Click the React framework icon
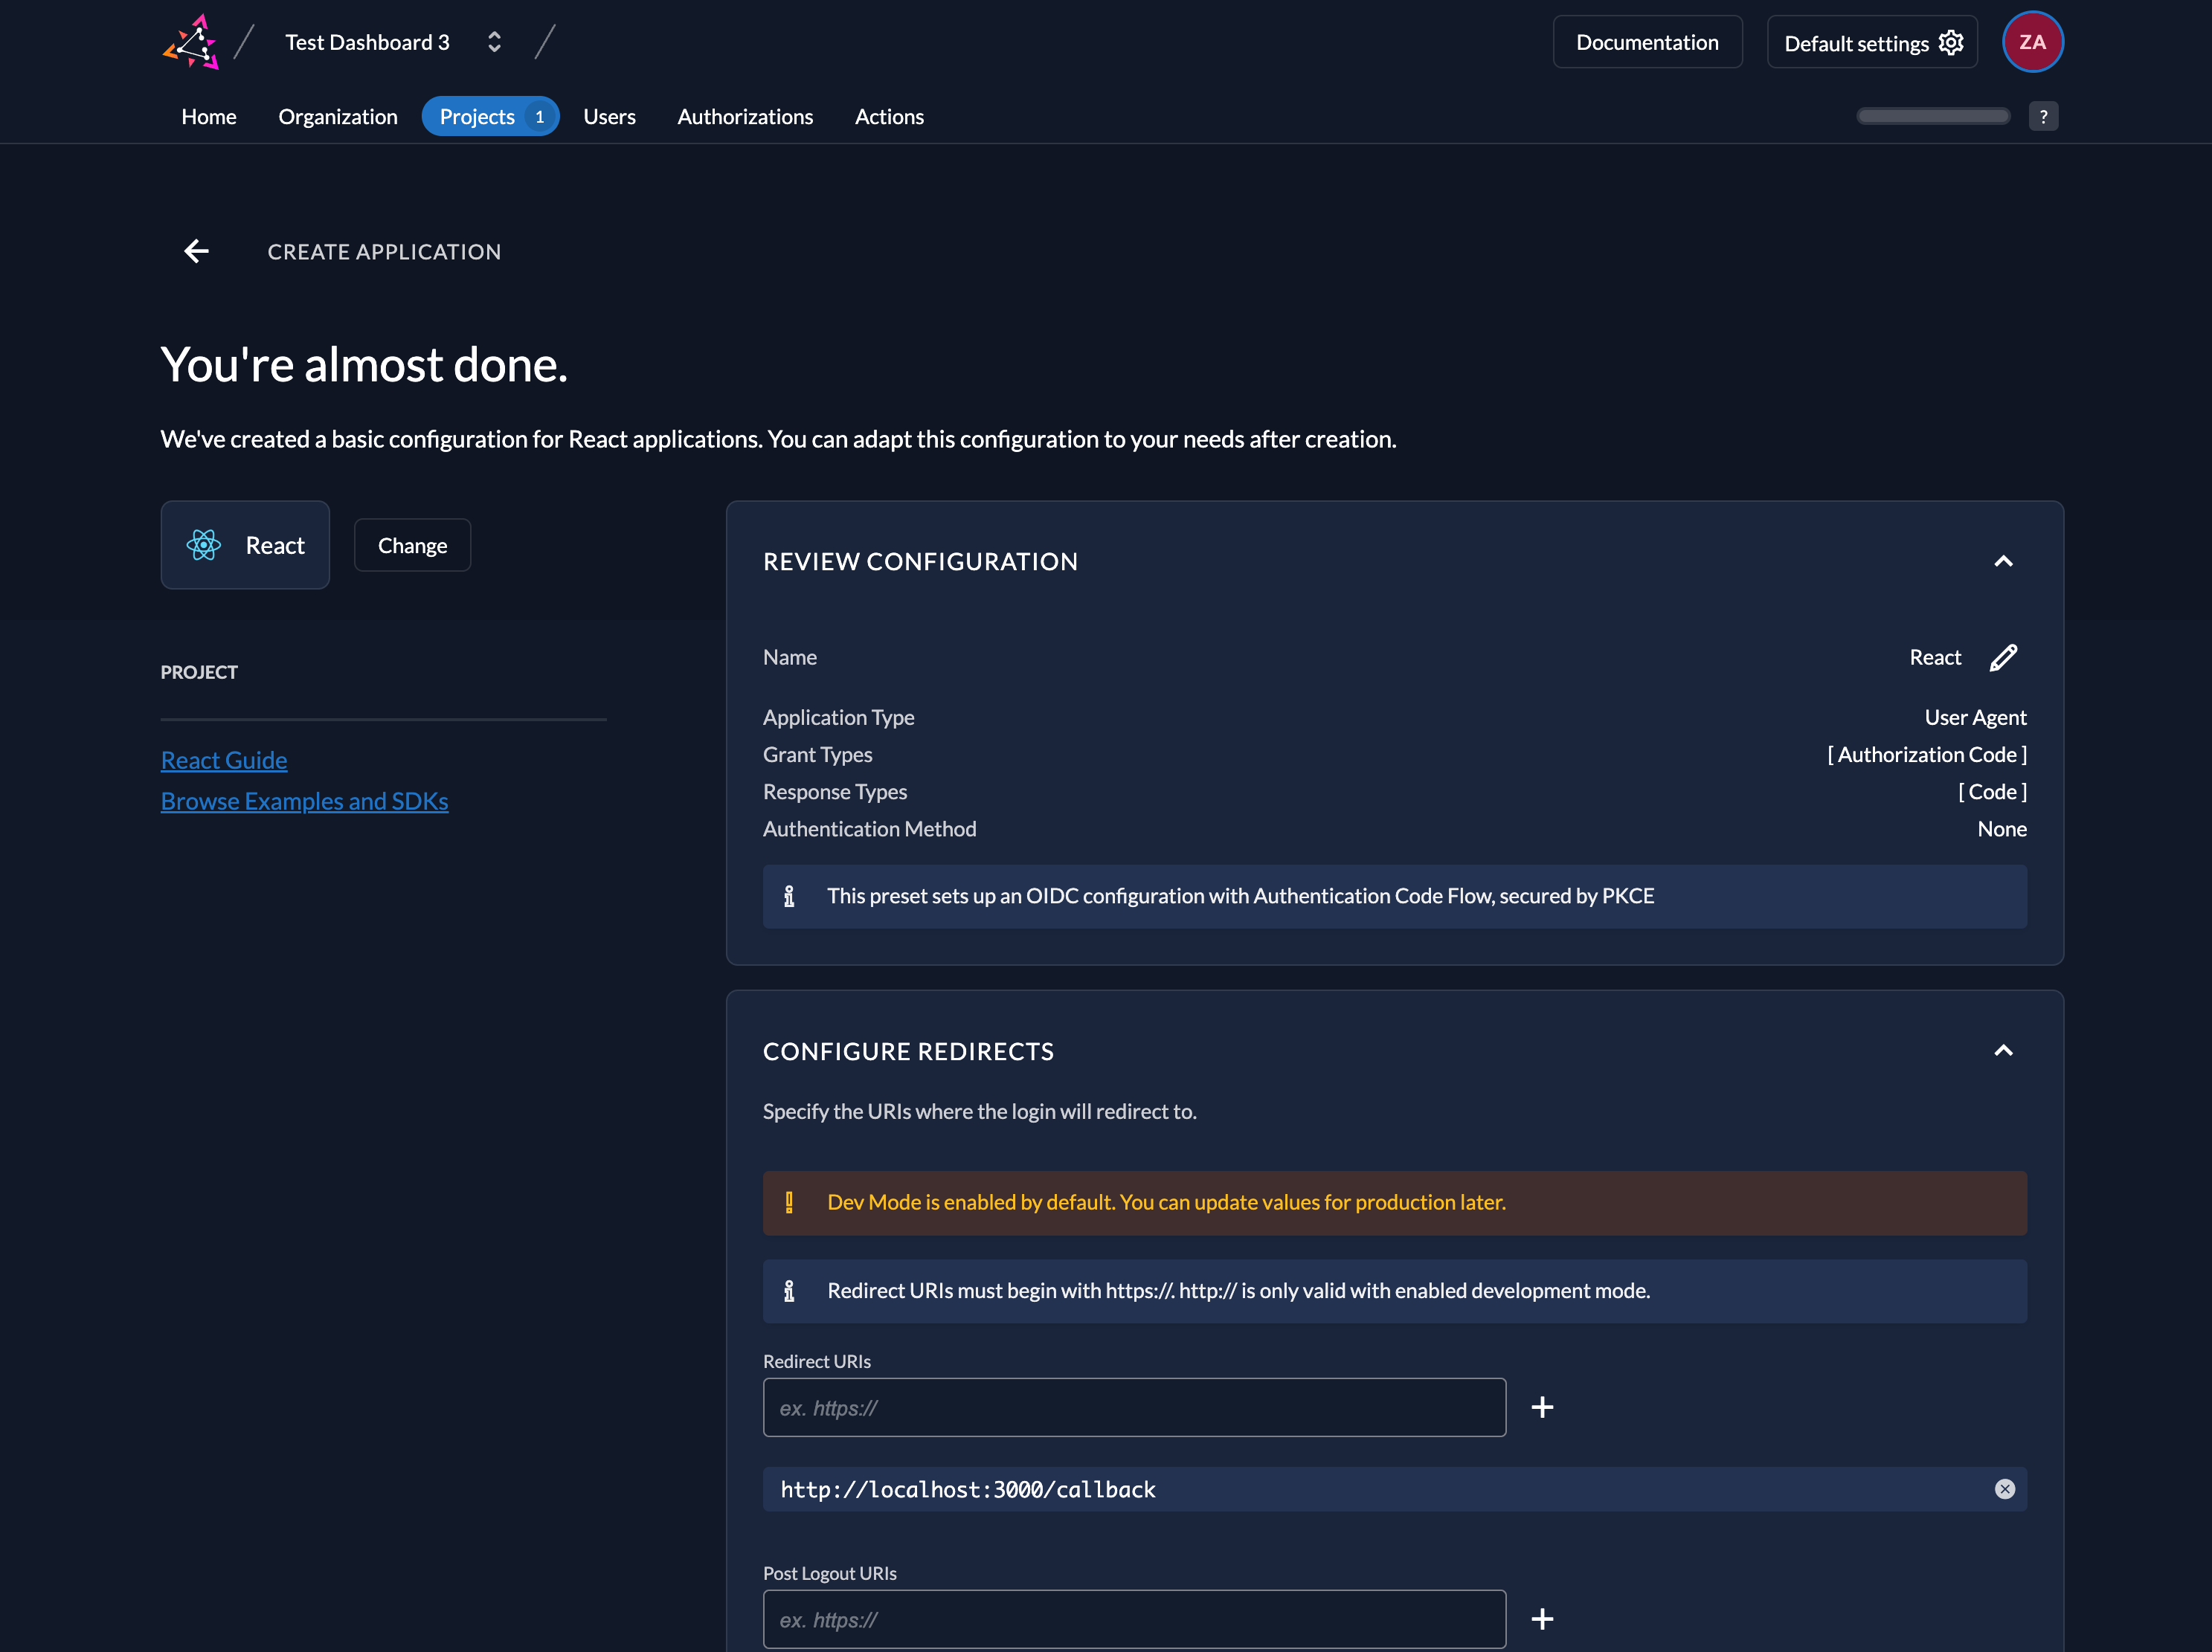 click(x=204, y=546)
